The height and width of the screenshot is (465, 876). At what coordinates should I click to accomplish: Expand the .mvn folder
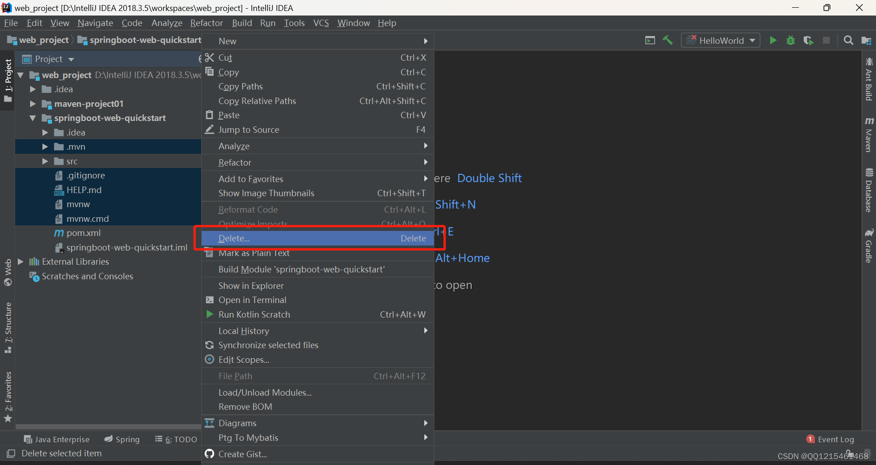(x=45, y=147)
